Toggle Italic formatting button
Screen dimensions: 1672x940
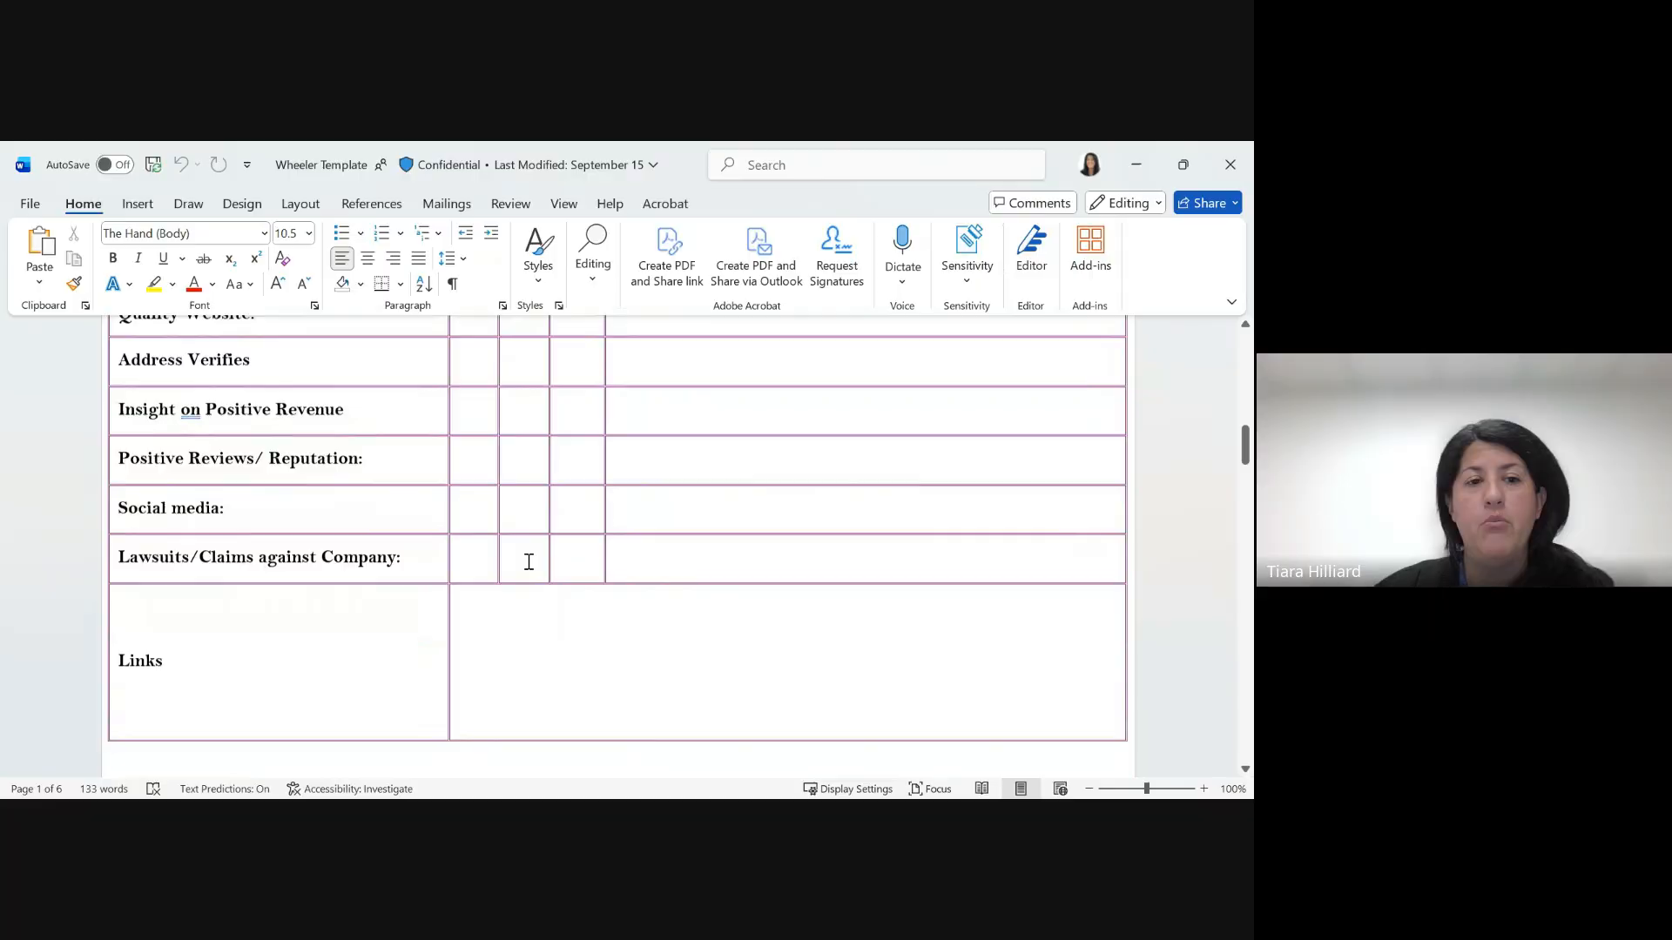coord(138,258)
